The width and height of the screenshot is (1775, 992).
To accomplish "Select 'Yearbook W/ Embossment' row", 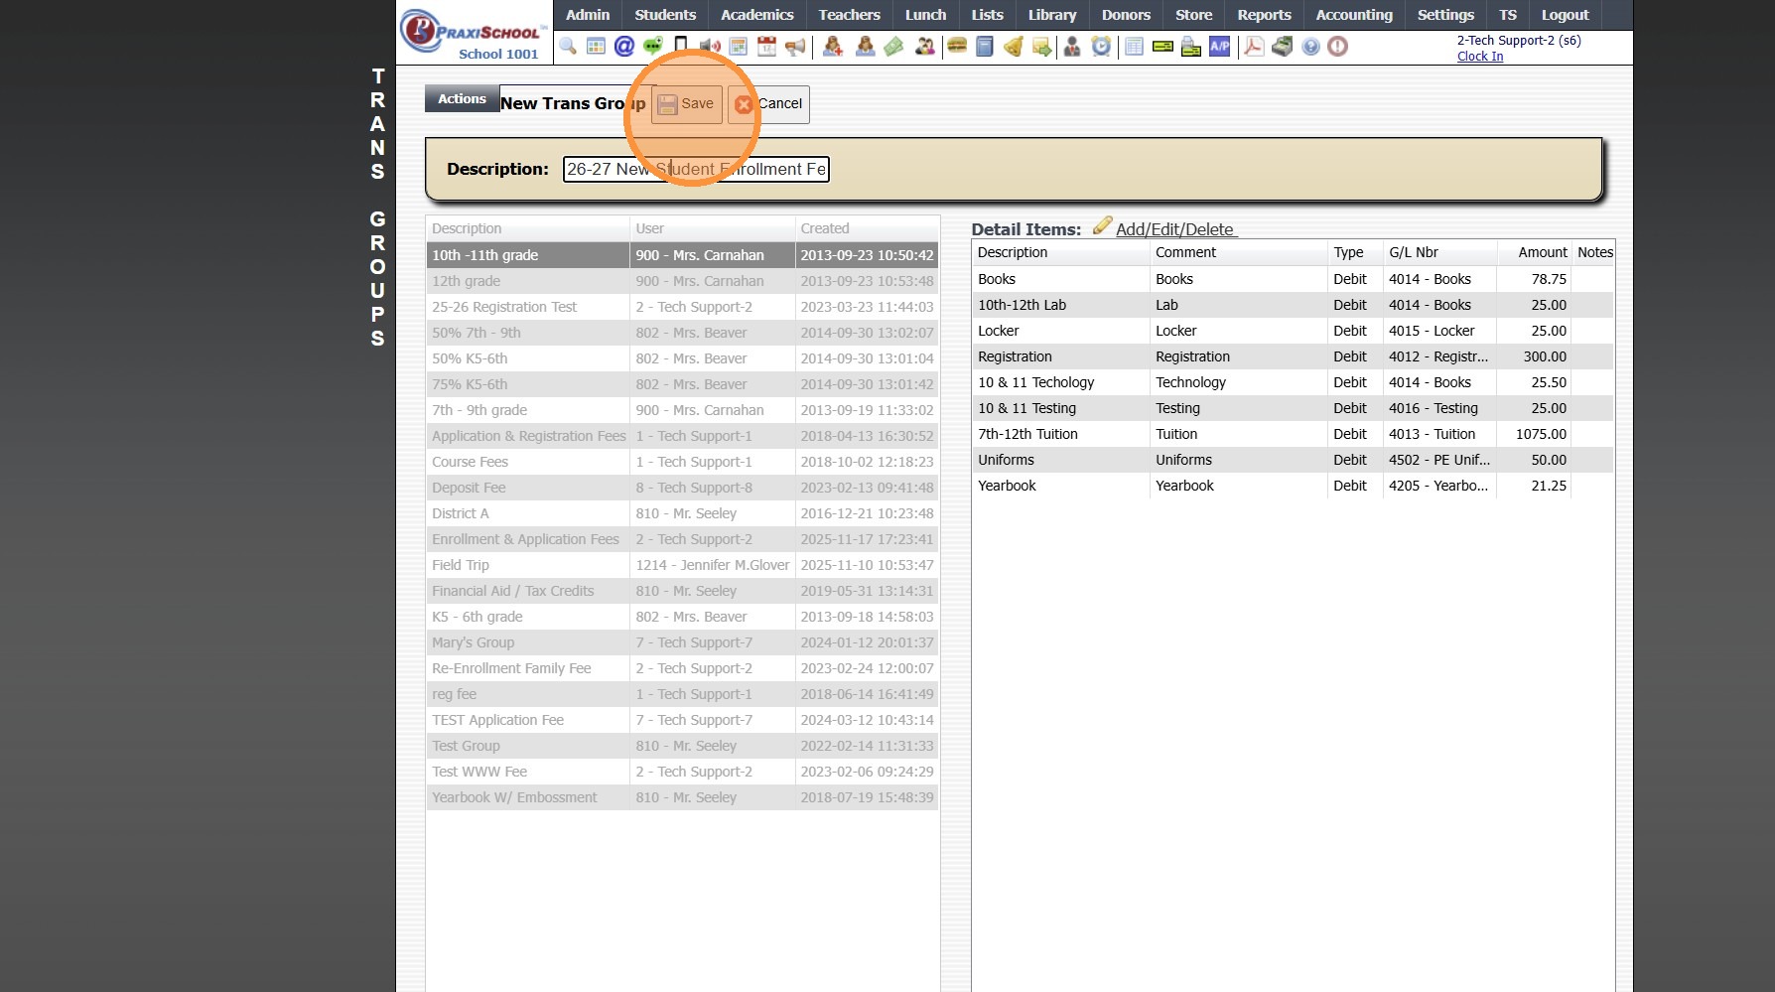I will pyautogui.click(x=682, y=797).
